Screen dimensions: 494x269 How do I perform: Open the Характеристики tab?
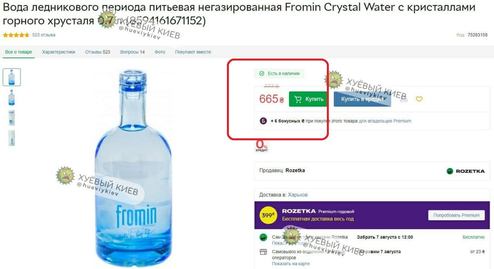pyautogui.click(x=59, y=52)
